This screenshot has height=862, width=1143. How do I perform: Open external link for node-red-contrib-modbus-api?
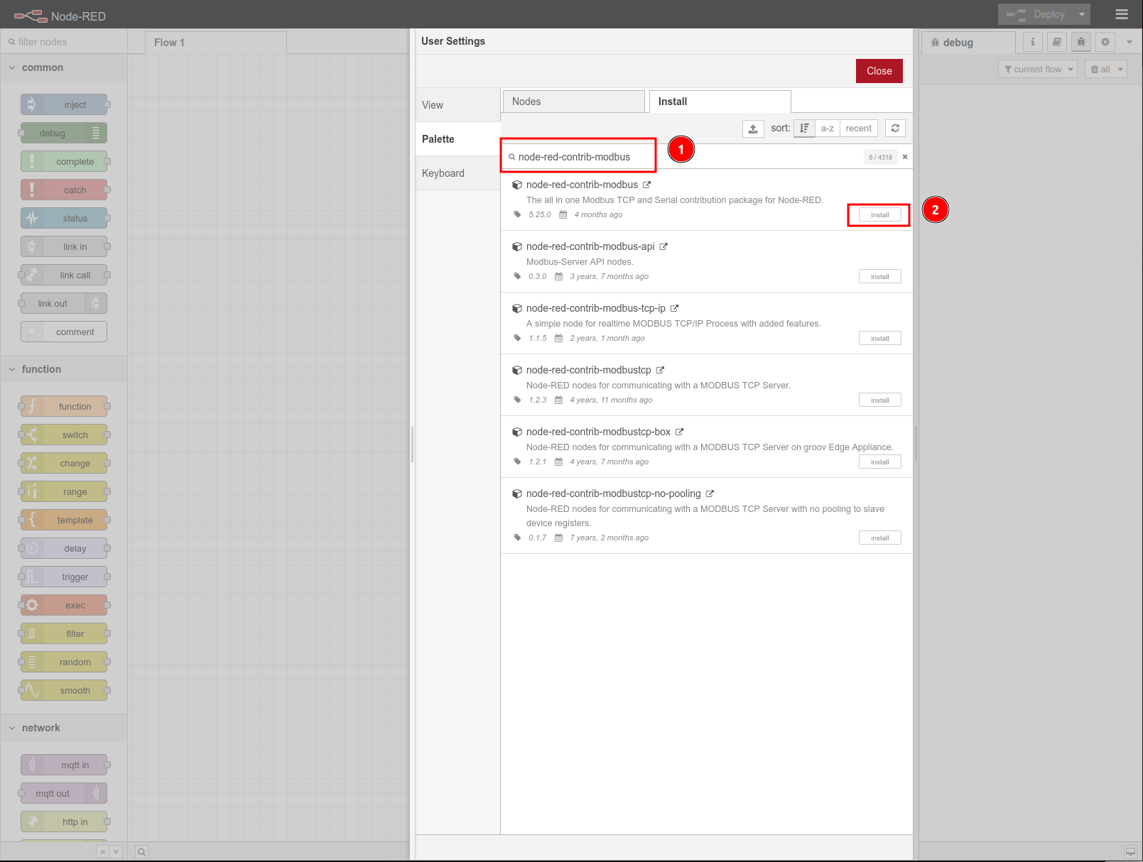point(663,246)
